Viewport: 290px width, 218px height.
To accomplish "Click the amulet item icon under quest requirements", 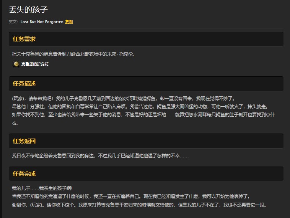I will tap(16, 64).
